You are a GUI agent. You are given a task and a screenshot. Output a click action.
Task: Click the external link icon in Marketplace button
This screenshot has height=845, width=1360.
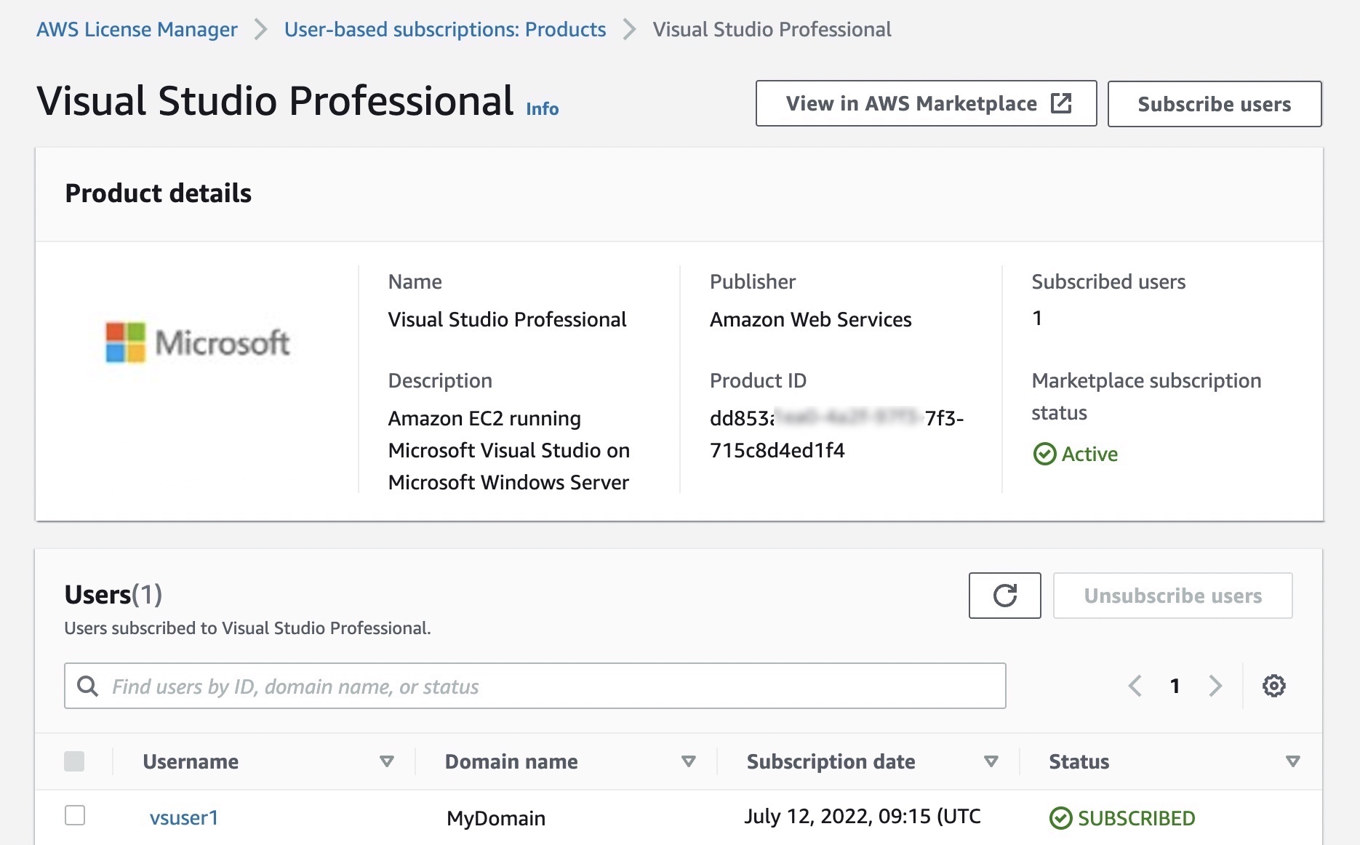[x=1061, y=103]
